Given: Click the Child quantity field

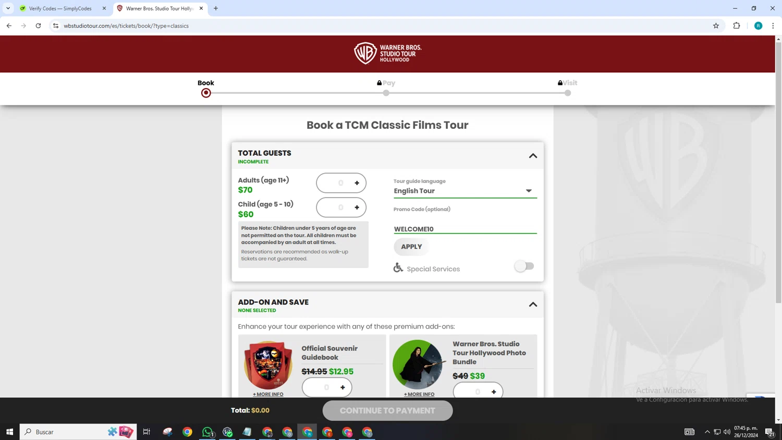Looking at the screenshot, I should [x=341, y=207].
